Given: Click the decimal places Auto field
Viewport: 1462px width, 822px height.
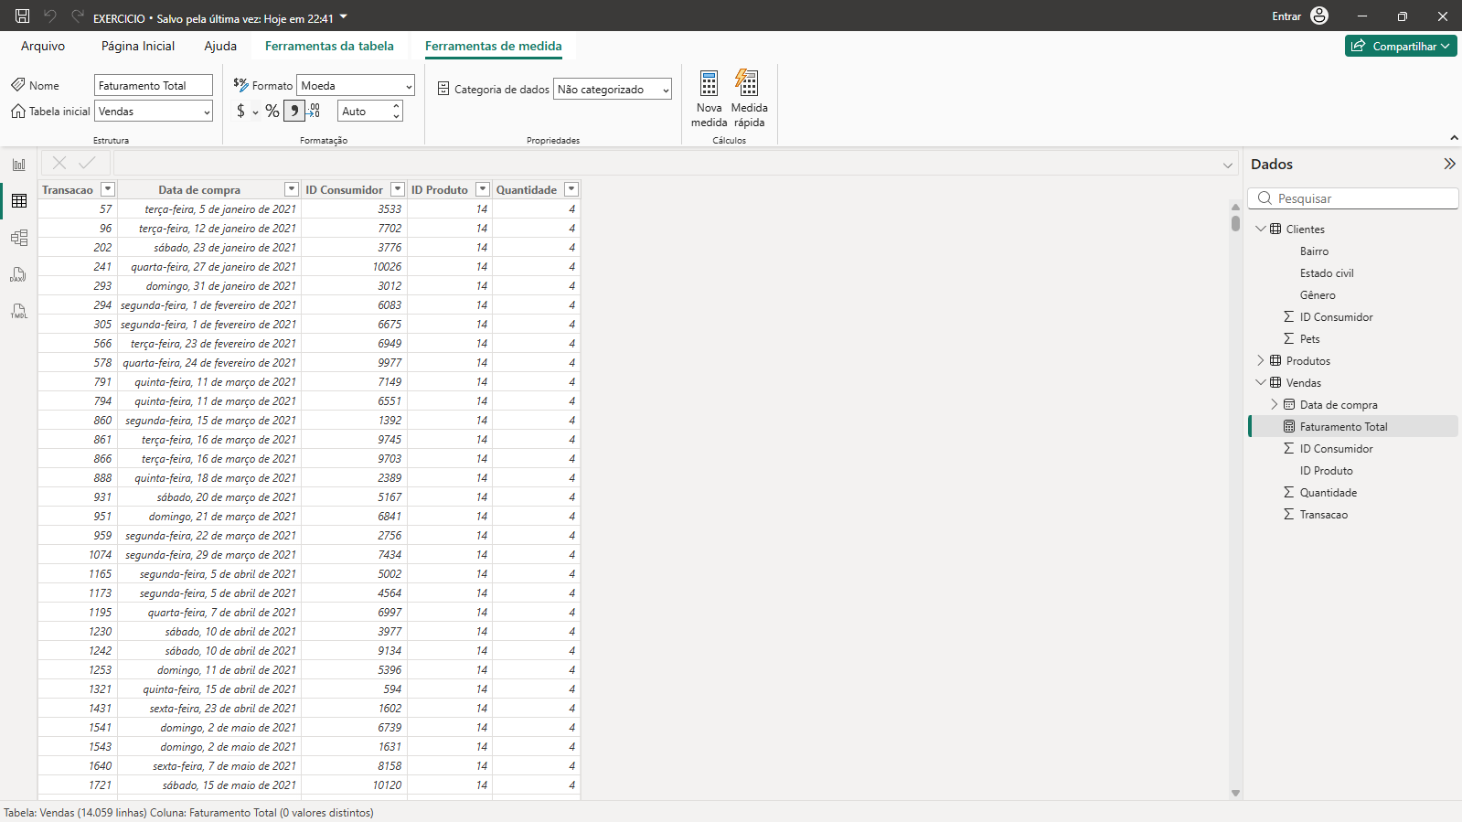Looking at the screenshot, I should point(364,111).
